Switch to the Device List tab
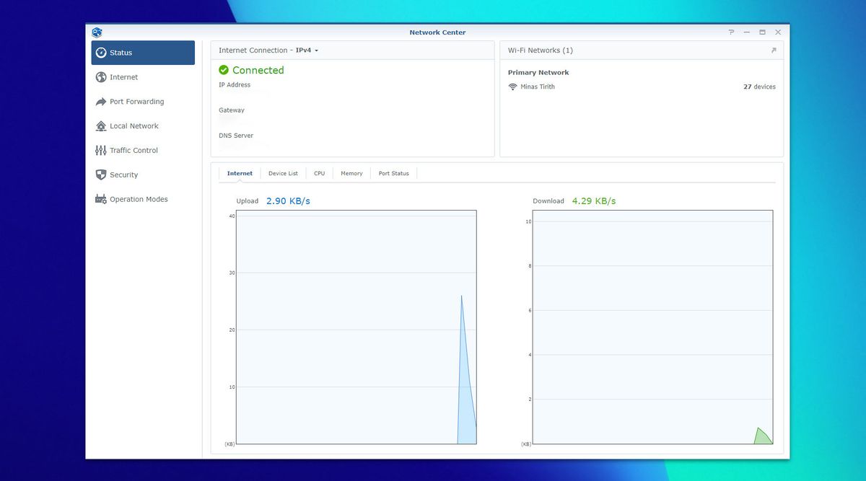The width and height of the screenshot is (866, 481). [283, 174]
